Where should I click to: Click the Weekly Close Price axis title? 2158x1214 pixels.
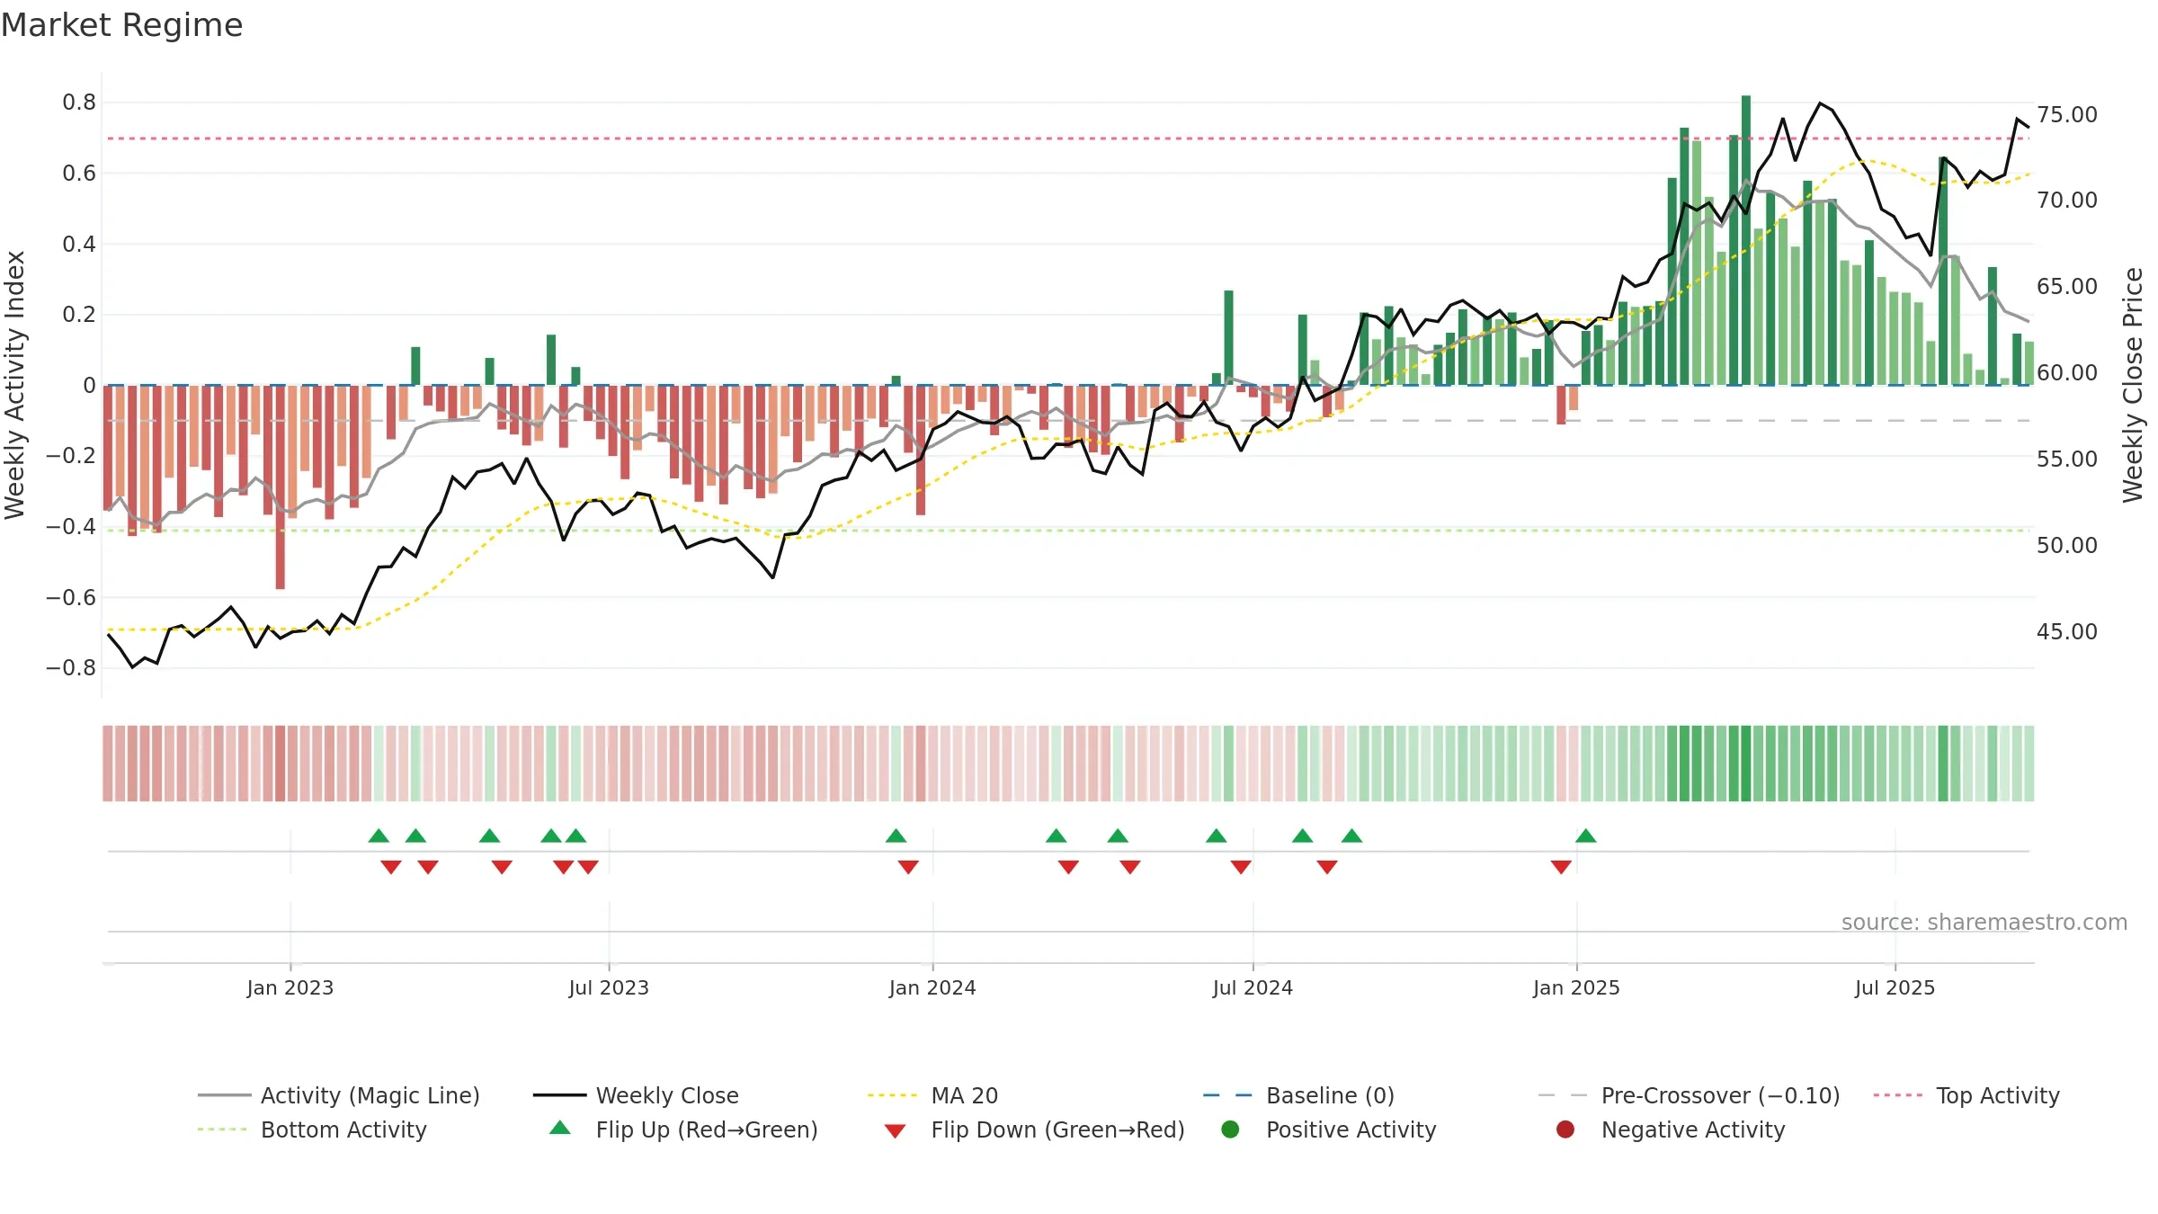[2133, 385]
